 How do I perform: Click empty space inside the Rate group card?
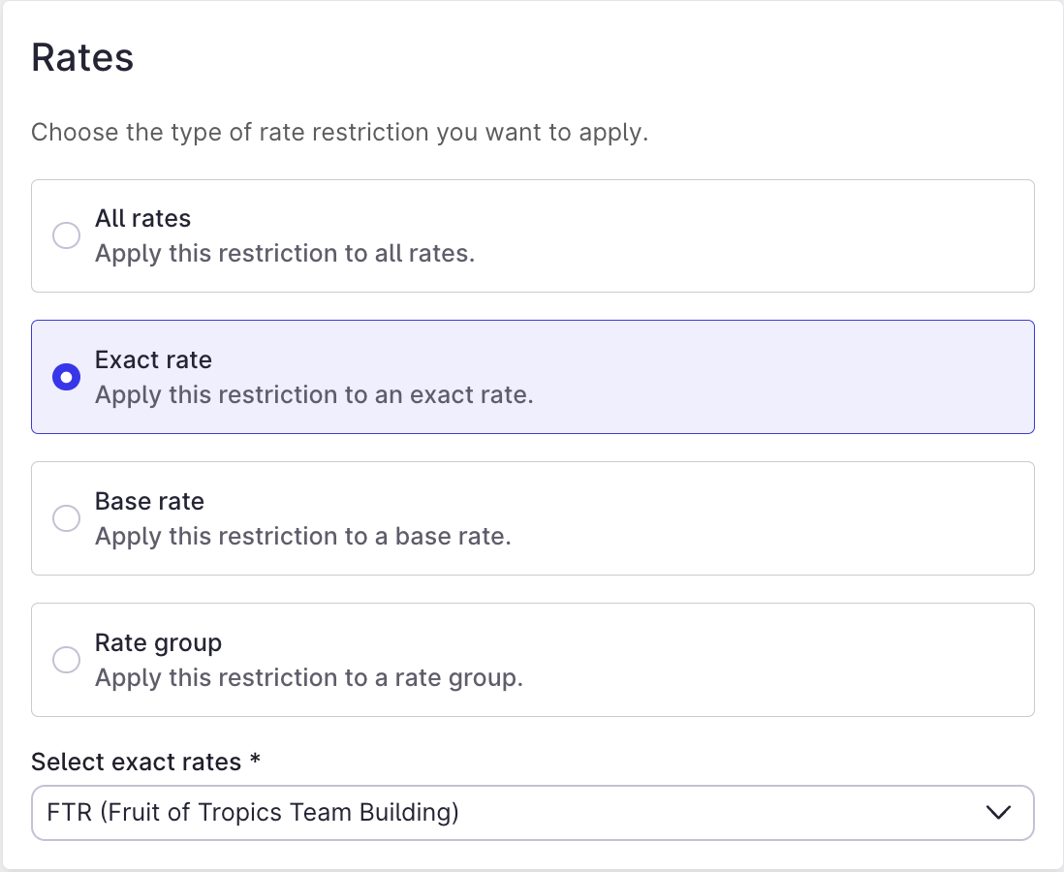[746, 660]
